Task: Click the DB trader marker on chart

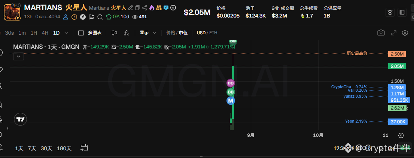Action: [231, 92]
